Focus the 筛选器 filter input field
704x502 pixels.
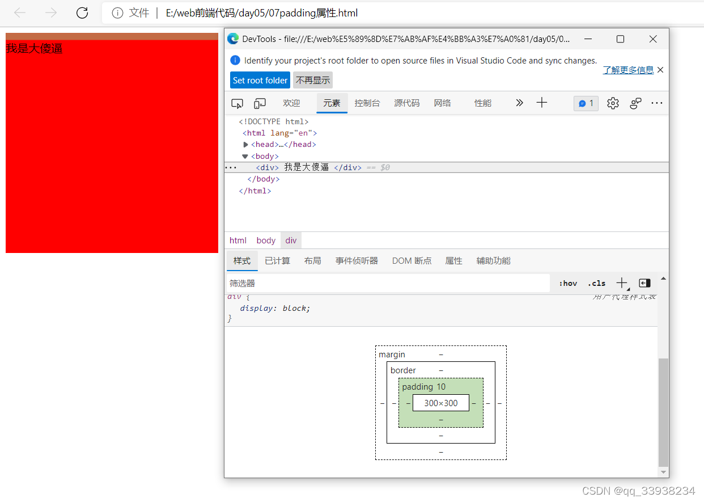coord(388,283)
